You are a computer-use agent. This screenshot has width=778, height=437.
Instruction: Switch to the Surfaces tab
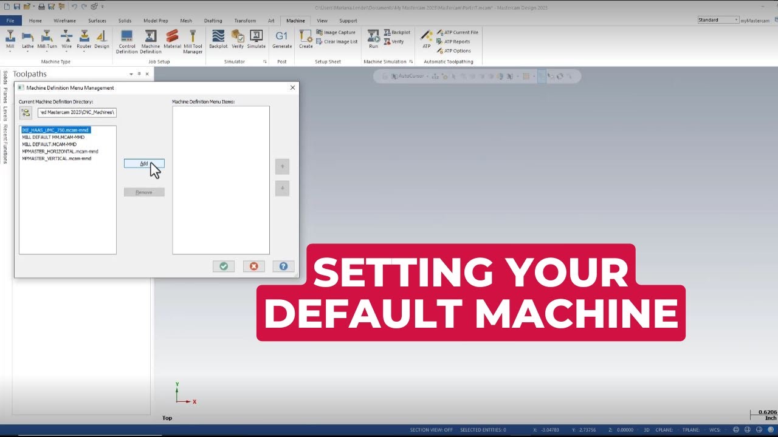pos(97,21)
